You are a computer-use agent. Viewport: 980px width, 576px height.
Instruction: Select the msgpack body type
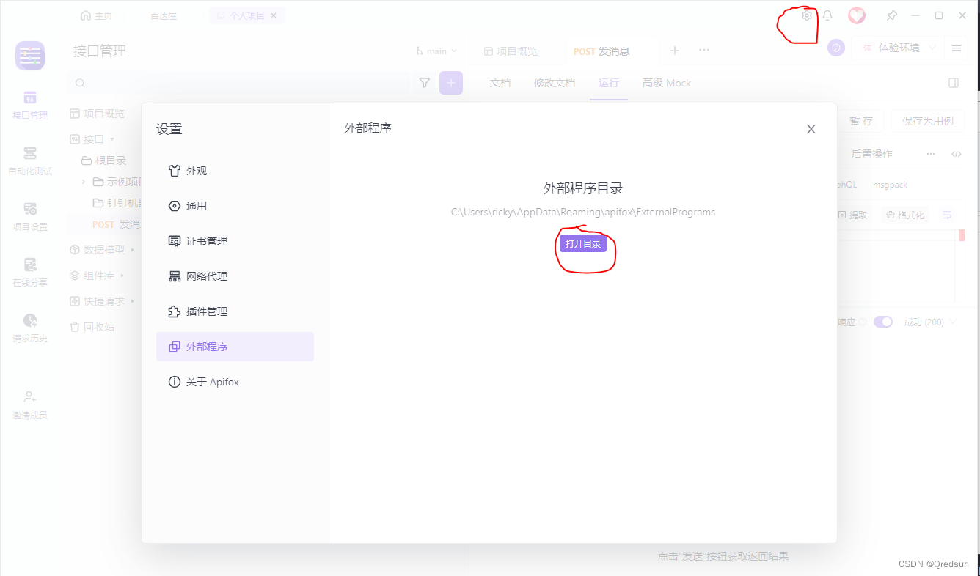pyautogui.click(x=890, y=185)
